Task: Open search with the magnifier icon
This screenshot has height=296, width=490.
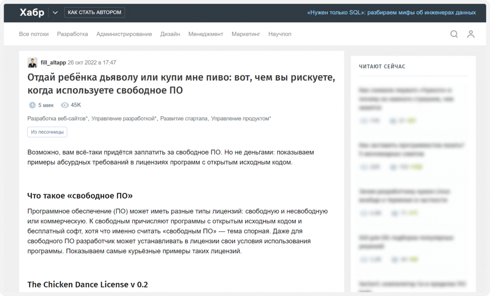Action: pyautogui.click(x=454, y=34)
